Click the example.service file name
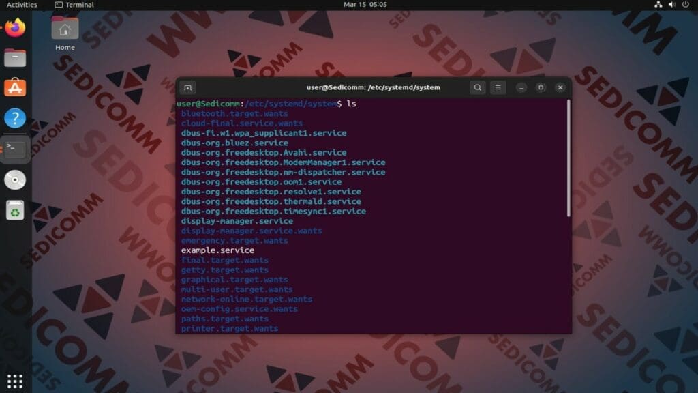Screen dimensions: 698x393 pyautogui.click(x=217, y=250)
